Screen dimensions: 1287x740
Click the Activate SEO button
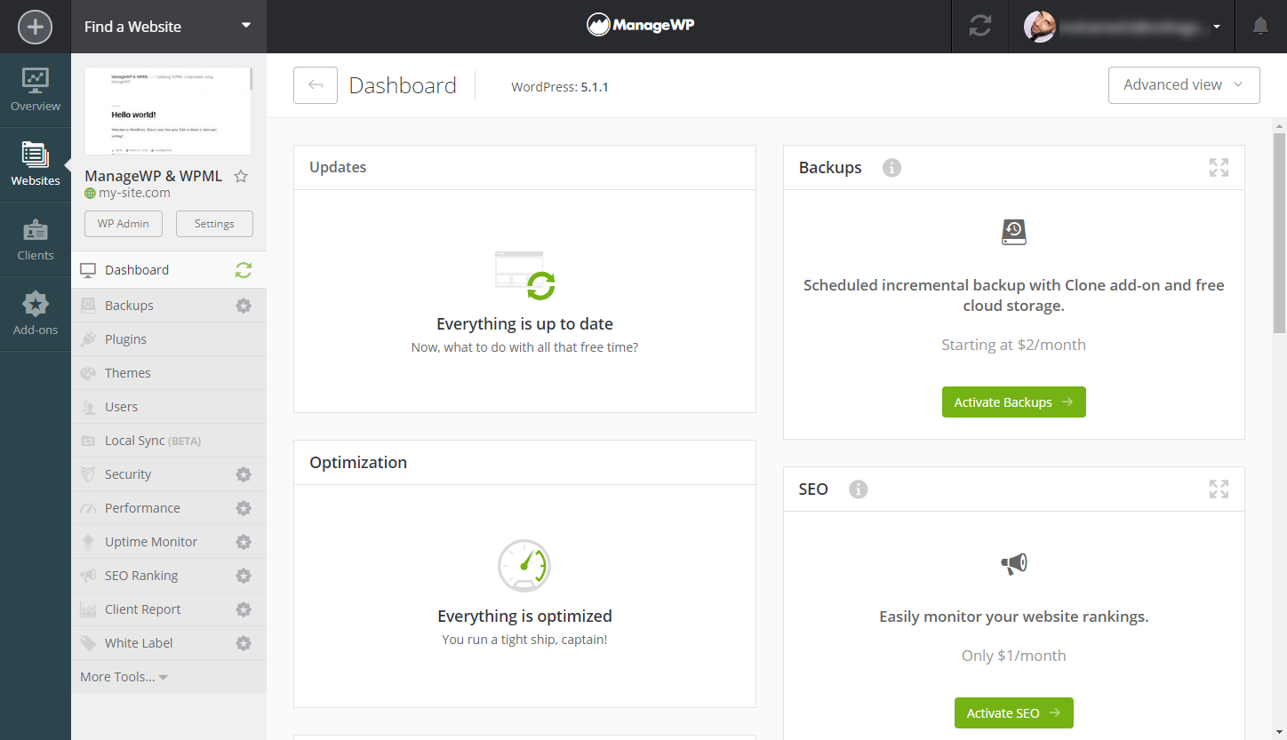pyautogui.click(x=1014, y=713)
